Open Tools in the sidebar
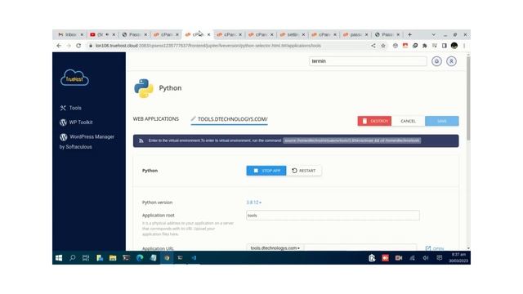523x294 pixels. click(71, 108)
